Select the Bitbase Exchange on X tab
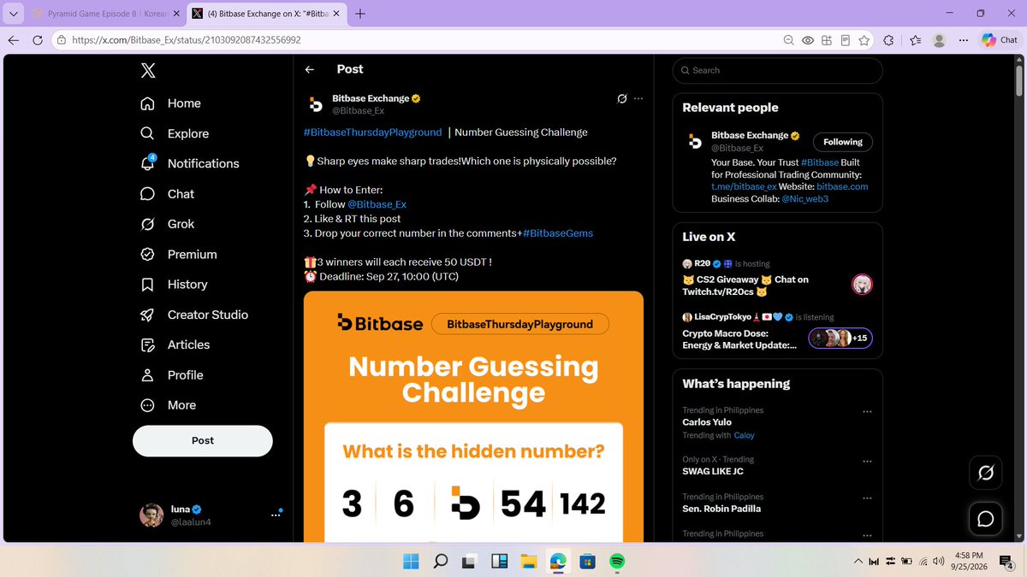This screenshot has width=1027, height=577. click(267, 14)
